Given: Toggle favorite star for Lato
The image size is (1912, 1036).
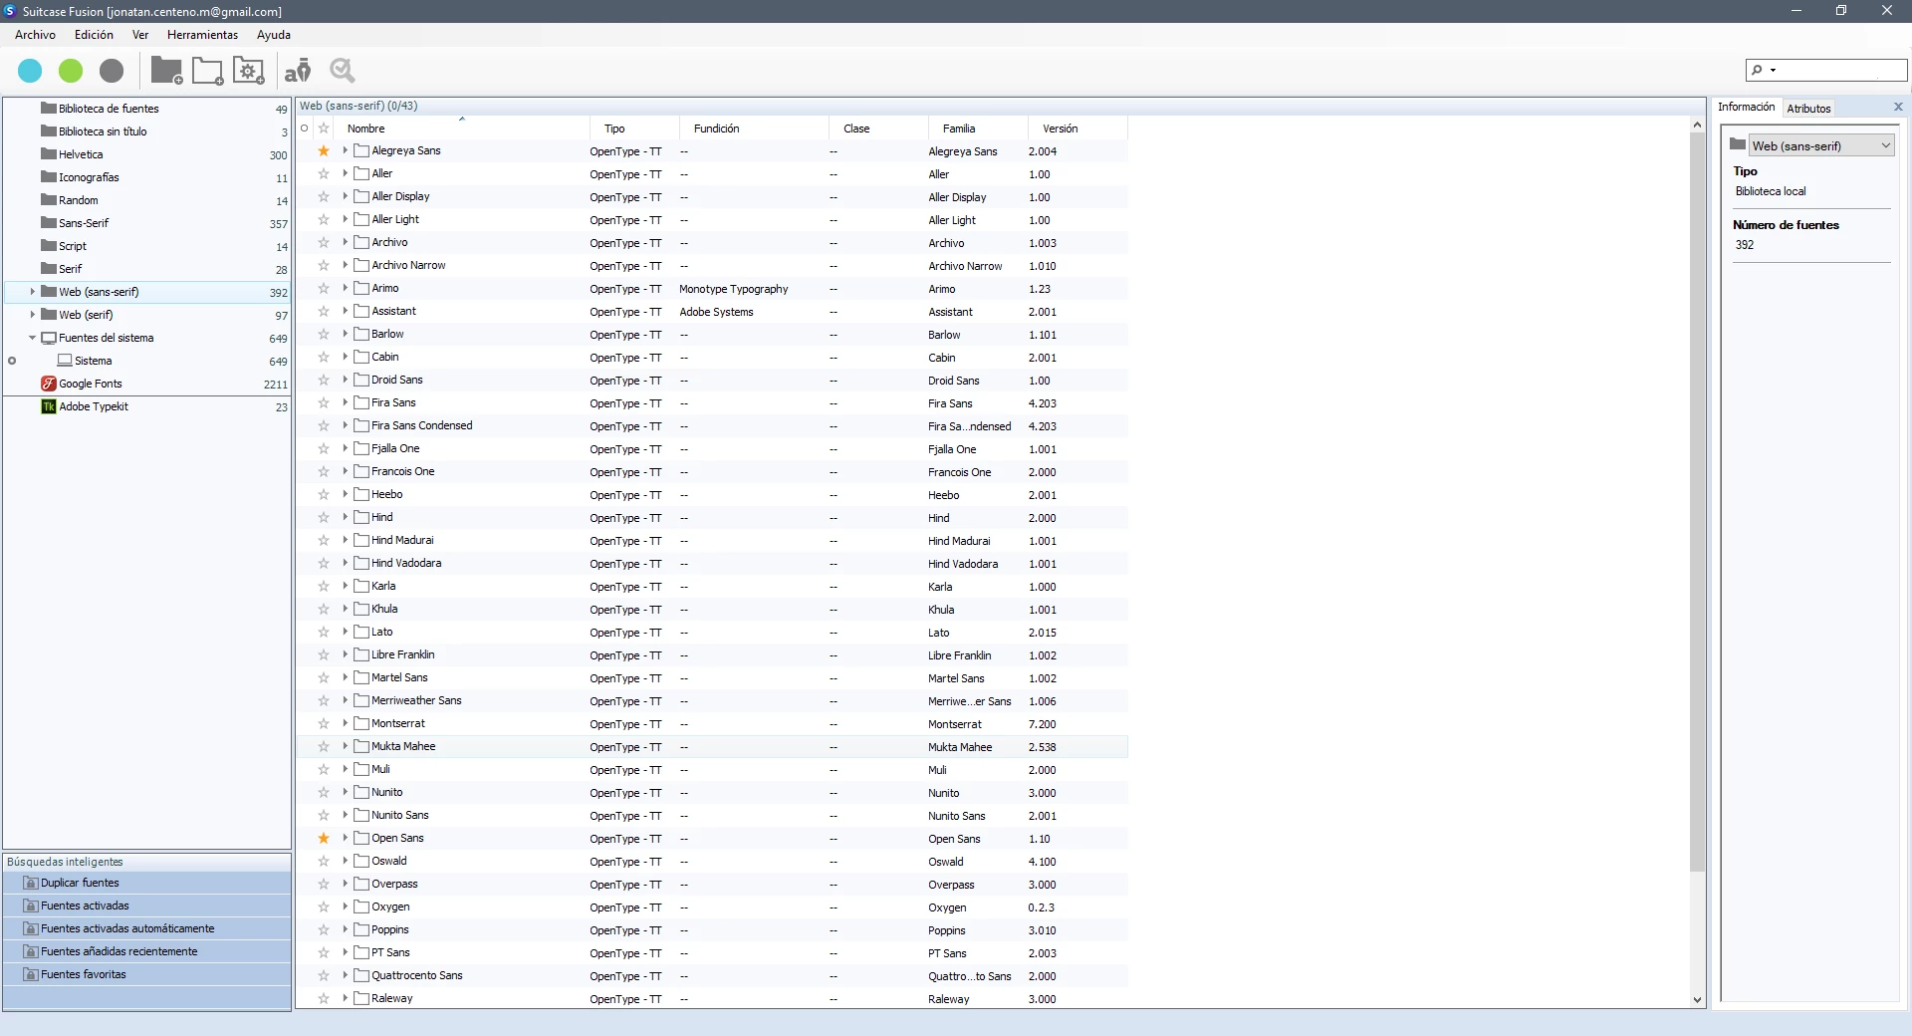Looking at the screenshot, I should 324,632.
